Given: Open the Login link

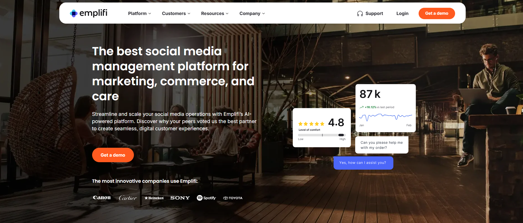Looking at the screenshot, I should point(402,13).
